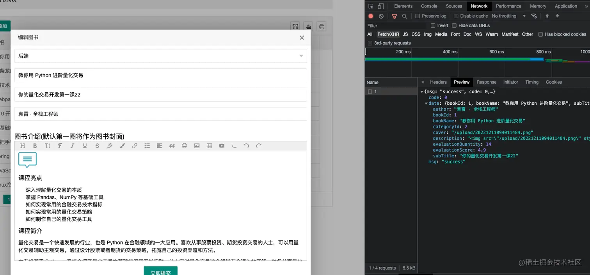Open network search magnifier
The image size is (590, 275).
tap(405, 16)
